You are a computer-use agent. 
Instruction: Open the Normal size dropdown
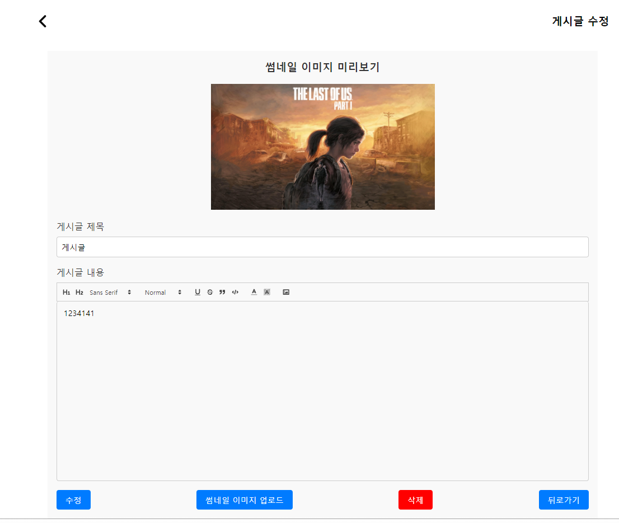[x=163, y=292]
